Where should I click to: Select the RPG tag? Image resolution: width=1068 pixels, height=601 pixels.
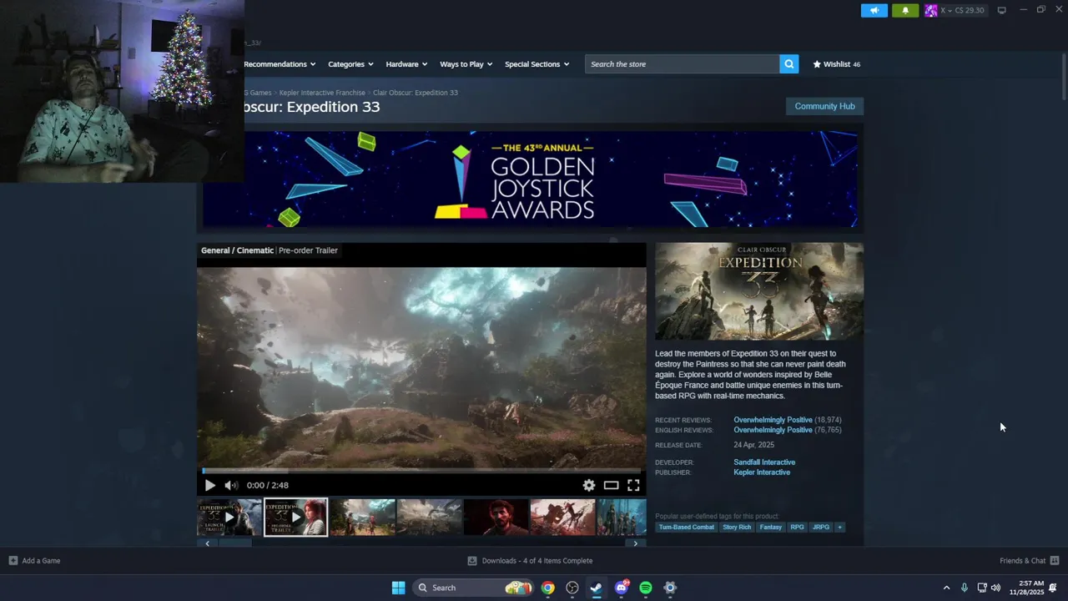[x=797, y=528]
